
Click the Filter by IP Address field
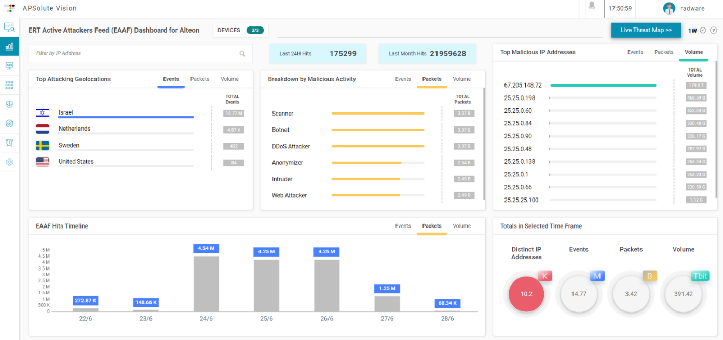click(x=141, y=53)
